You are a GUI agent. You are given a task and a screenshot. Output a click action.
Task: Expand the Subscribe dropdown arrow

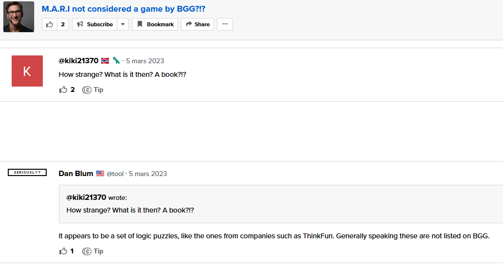[x=123, y=24]
